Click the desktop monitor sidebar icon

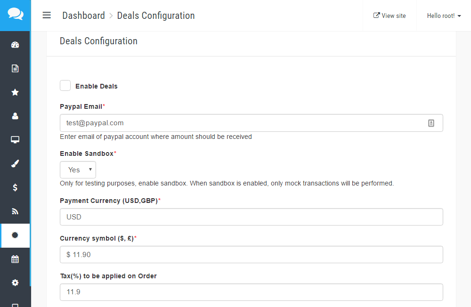pyautogui.click(x=15, y=140)
